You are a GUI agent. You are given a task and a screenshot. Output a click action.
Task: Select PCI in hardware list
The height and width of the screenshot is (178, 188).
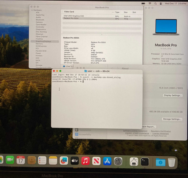[x=37, y=49]
